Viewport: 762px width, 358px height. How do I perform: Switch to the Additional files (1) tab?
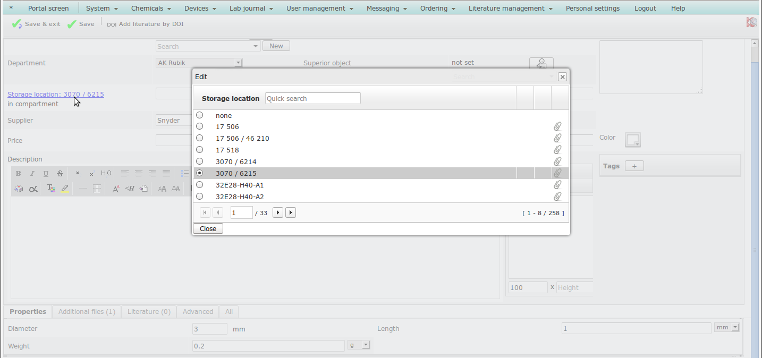[x=87, y=312]
